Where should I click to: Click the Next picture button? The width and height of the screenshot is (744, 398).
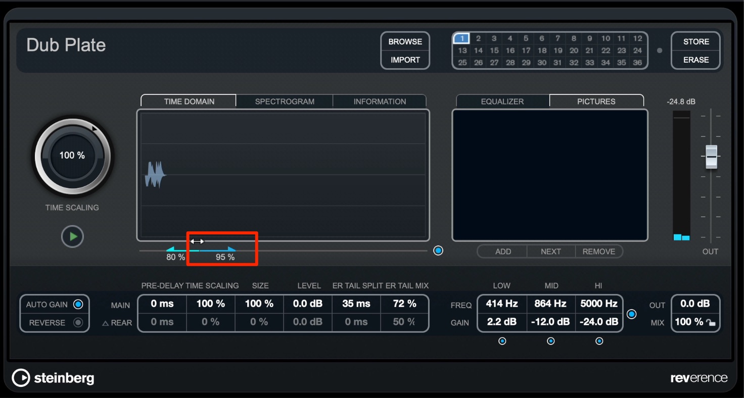click(551, 252)
